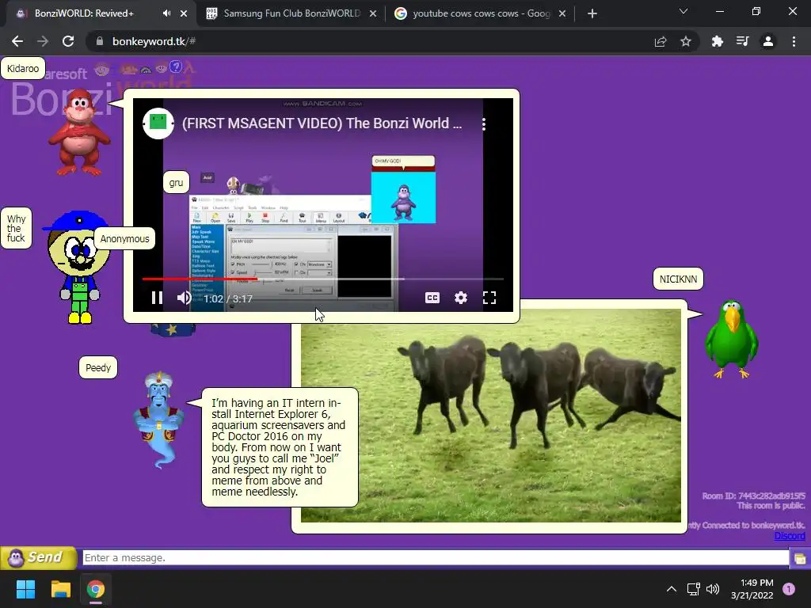This screenshot has width=811, height=608.
Task: Mute the embedded video volume
Action: (184, 298)
